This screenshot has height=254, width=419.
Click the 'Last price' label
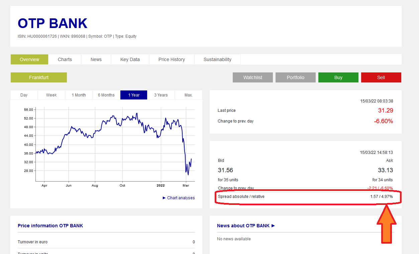227,110
